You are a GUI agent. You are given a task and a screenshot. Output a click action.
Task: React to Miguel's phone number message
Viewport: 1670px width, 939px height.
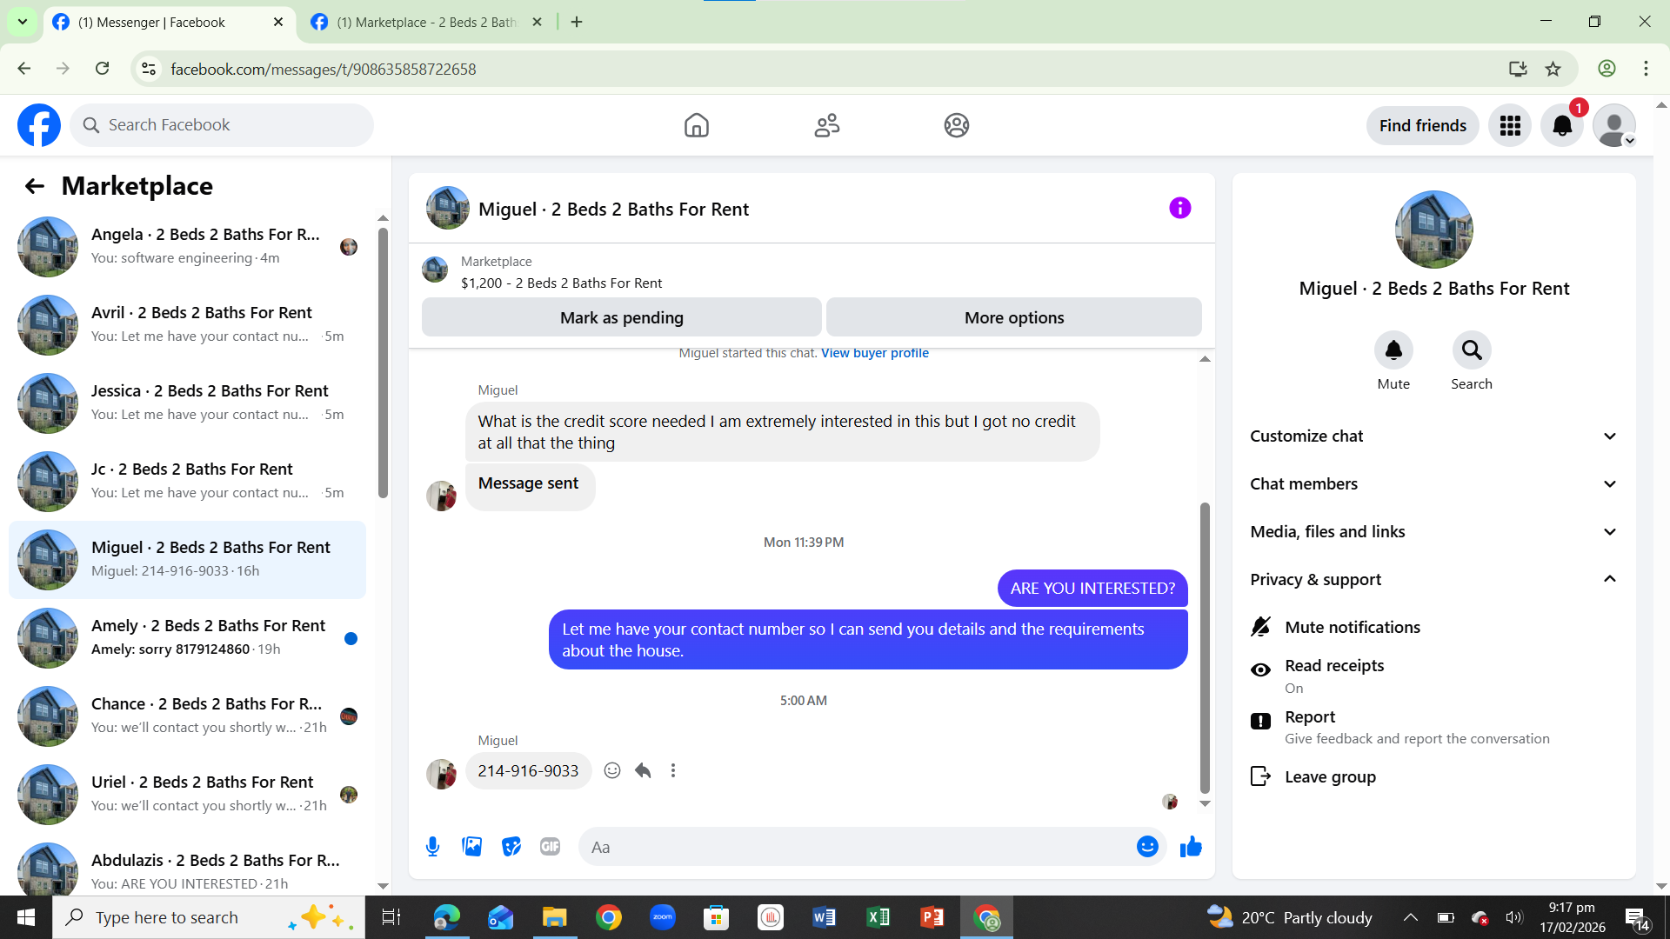coord(612,770)
